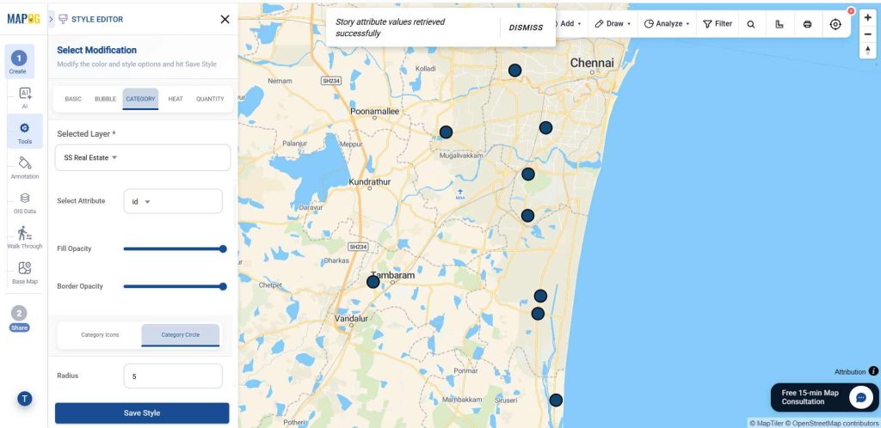Image resolution: width=881 pixels, height=428 pixels.
Task: Open the Select Attribute id dropdown
Action: [x=173, y=201]
